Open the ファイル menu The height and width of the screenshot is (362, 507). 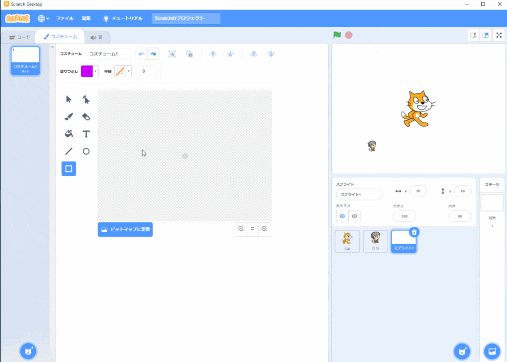pyautogui.click(x=64, y=18)
